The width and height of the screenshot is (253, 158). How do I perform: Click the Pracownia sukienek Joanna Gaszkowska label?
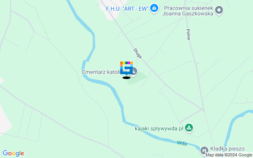coord(188,11)
